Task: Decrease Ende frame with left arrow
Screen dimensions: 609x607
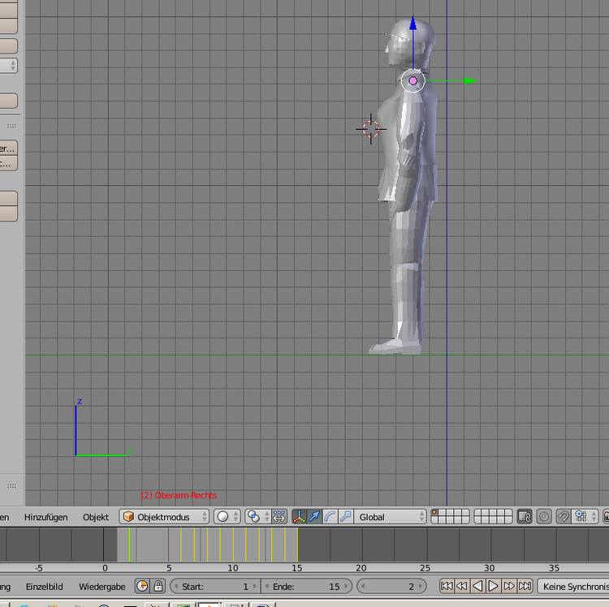Action: pos(267,586)
